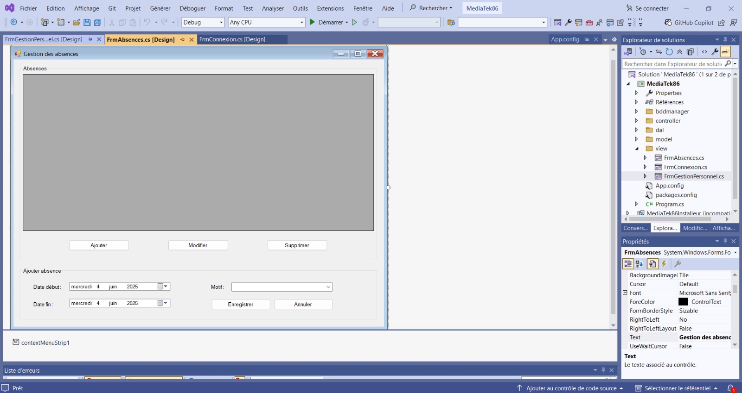
Task: Switch to FrmGestionPers...el.cs [Design] tab
Action: click(44, 39)
